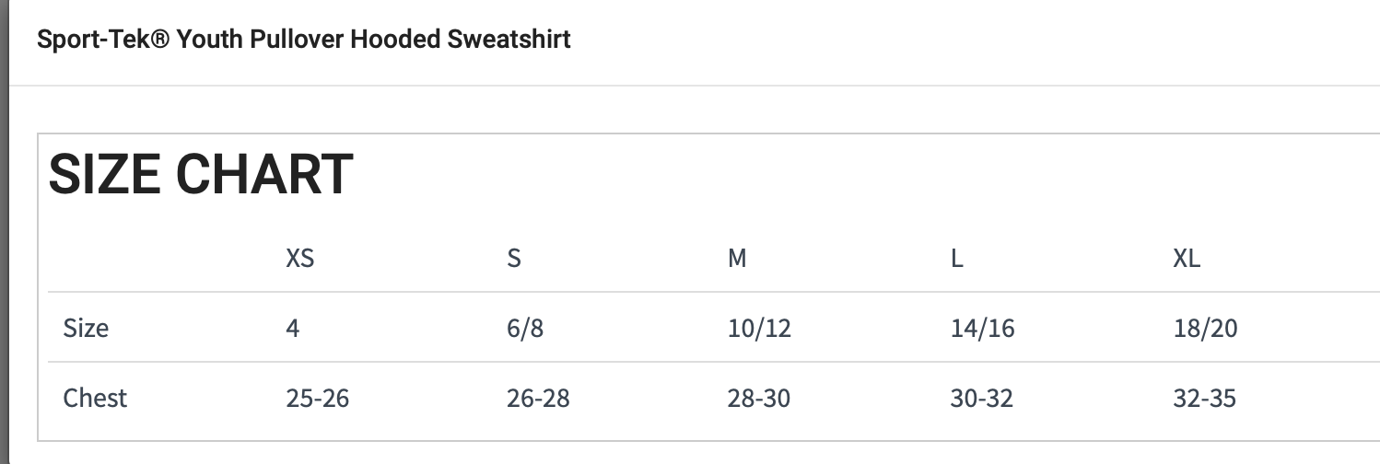Screen dimensions: 1380x464
Task: Click the Chest row label
Action: click(95, 398)
